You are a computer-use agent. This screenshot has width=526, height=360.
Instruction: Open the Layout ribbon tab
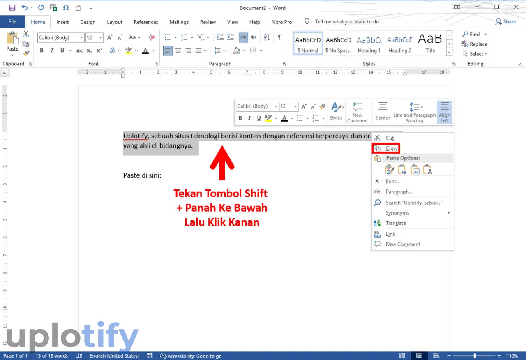(x=115, y=22)
